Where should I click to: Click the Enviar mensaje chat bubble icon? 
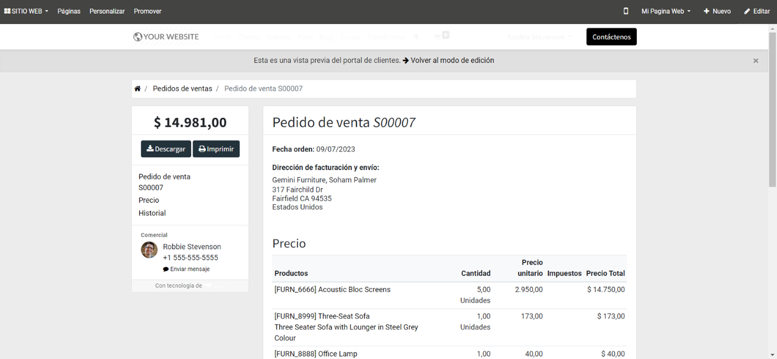click(x=166, y=270)
